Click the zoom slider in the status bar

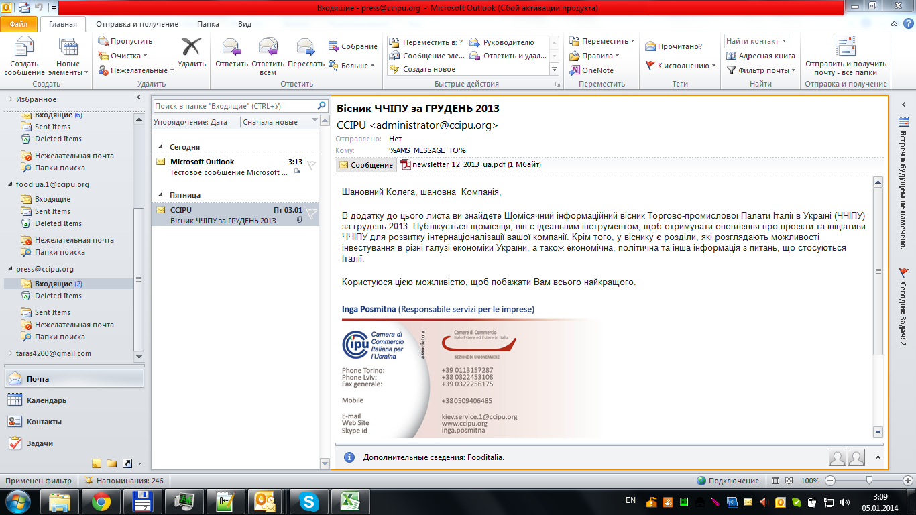(x=869, y=481)
